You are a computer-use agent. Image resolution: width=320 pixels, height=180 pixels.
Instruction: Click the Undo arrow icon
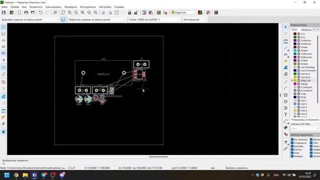click(40, 12)
